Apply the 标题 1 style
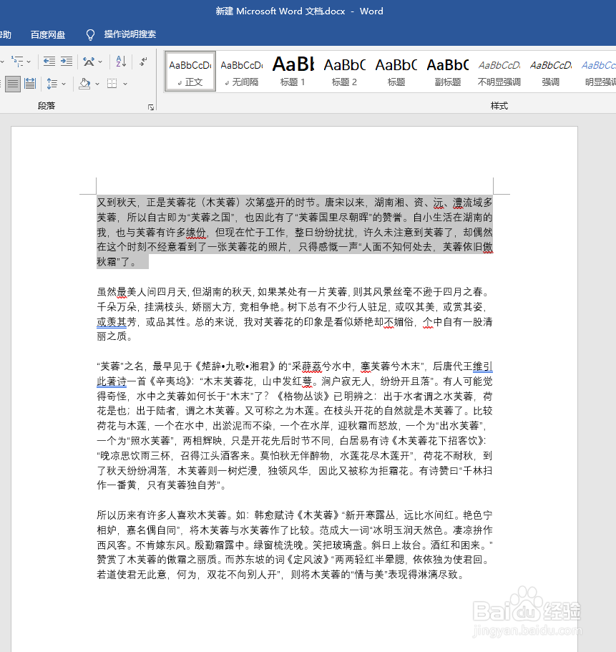Viewport: 616px width, 652px height. coord(293,71)
